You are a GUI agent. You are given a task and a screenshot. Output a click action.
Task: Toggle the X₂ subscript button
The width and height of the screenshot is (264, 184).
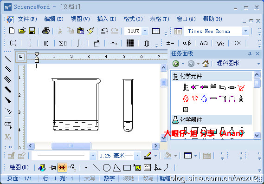click(x=8, y=137)
